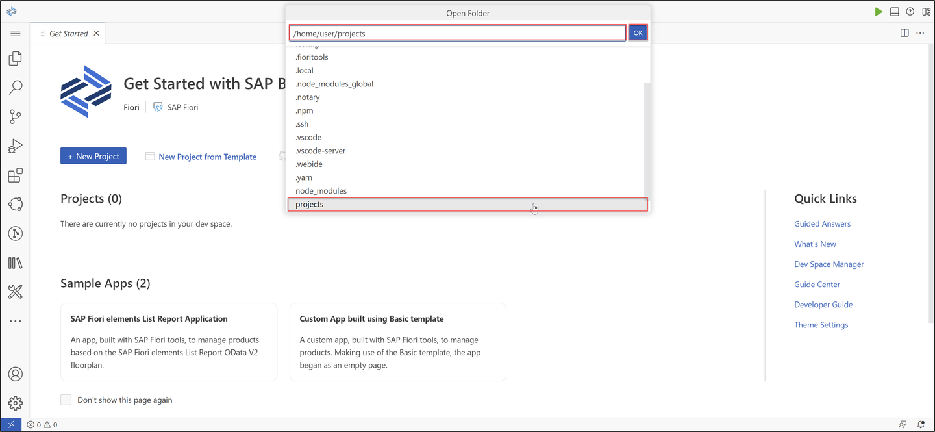Open the Guided Answers quick link

pos(822,223)
